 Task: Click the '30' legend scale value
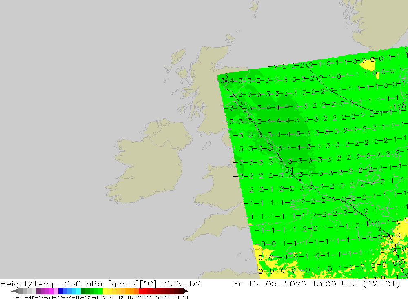point(149,297)
